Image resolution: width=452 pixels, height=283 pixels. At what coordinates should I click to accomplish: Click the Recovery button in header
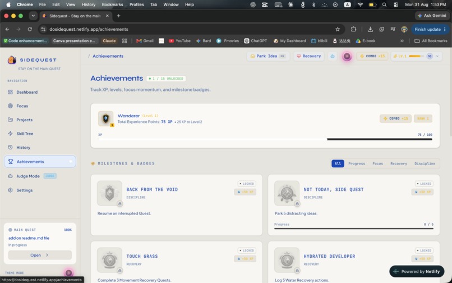(309, 56)
